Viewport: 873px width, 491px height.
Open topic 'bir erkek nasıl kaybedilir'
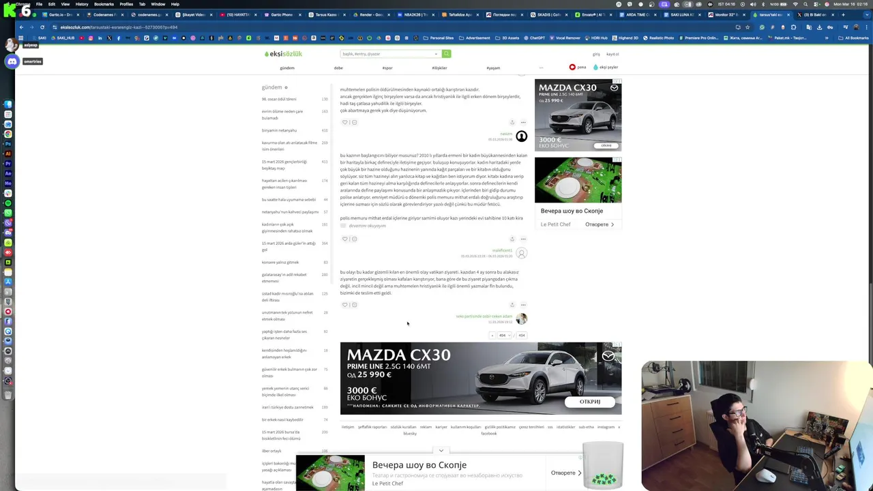[x=282, y=419]
